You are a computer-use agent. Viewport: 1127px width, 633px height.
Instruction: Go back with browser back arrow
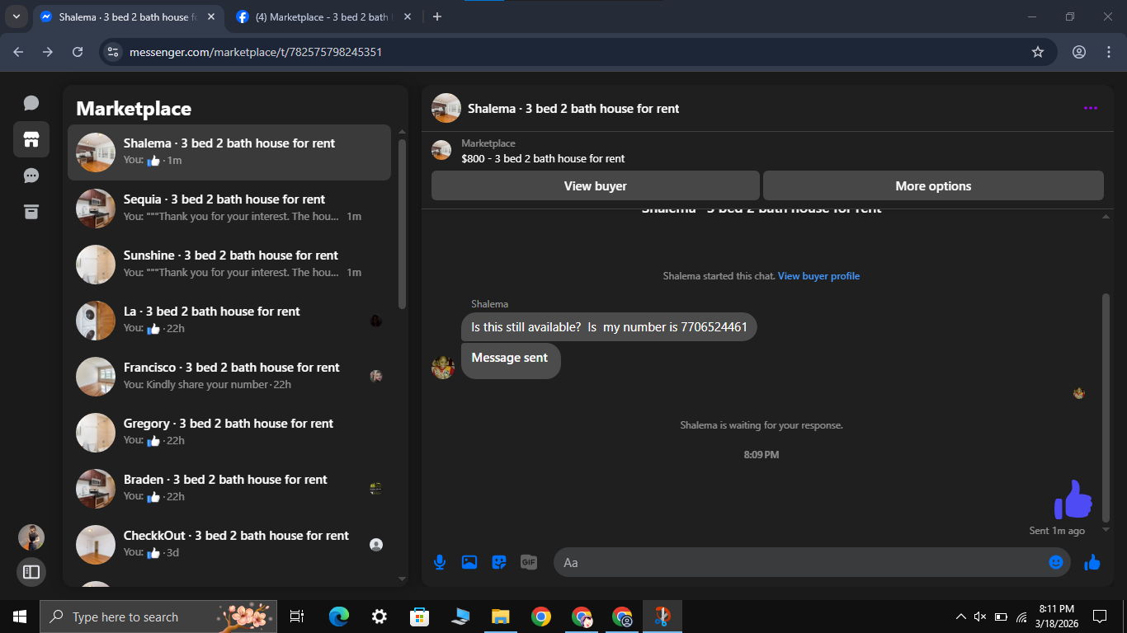(18, 52)
